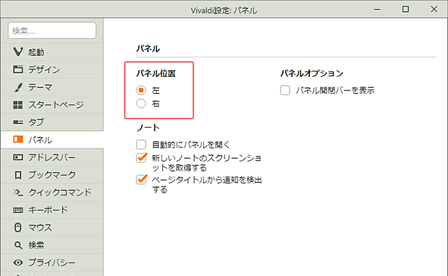Open the アドレスバー settings section
This screenshot has height=276, width=448.
pyautogui.click(x=52, y=157)
